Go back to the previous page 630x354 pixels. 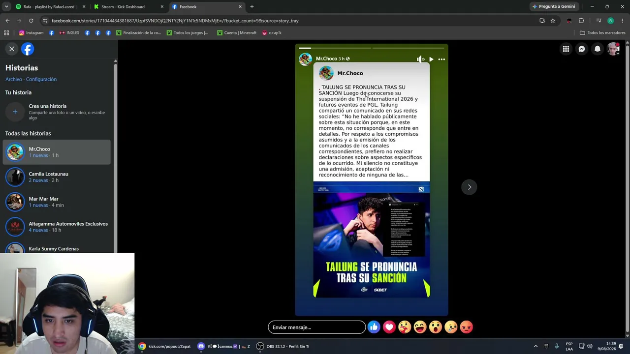click(x=7, y=21)
